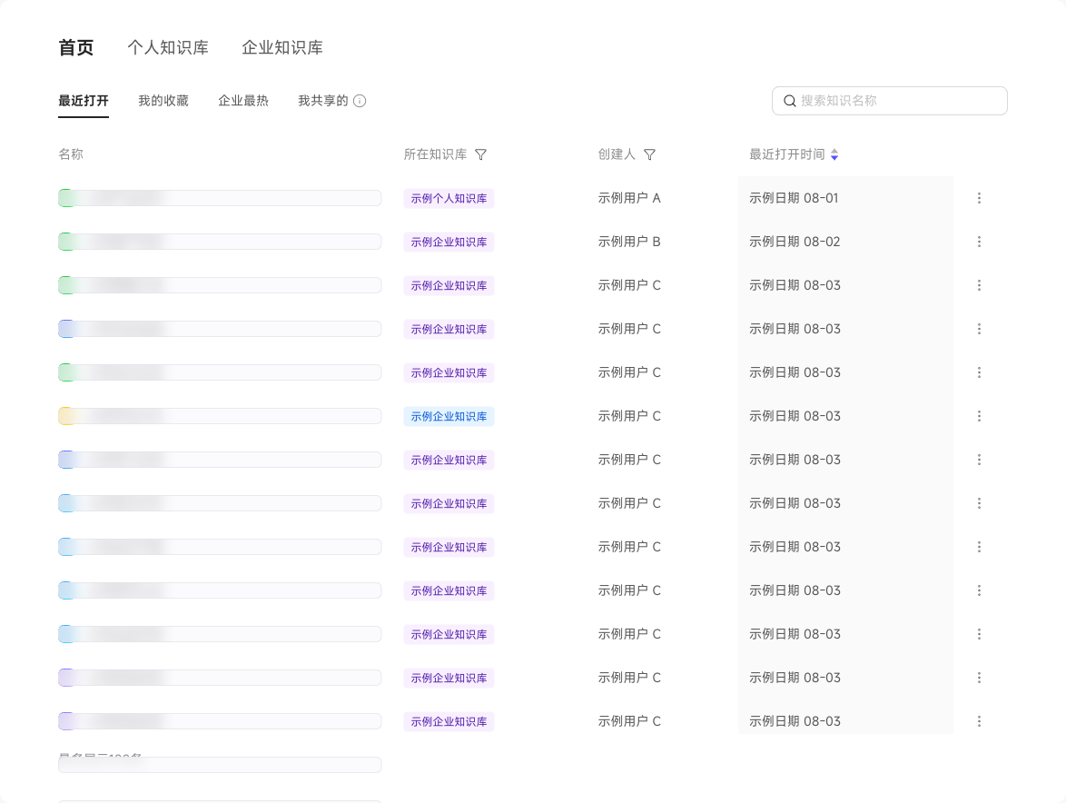Open more options for 示例用户 A row
Viewport: 1066px width, 803px height.
[x=979, y=198]
